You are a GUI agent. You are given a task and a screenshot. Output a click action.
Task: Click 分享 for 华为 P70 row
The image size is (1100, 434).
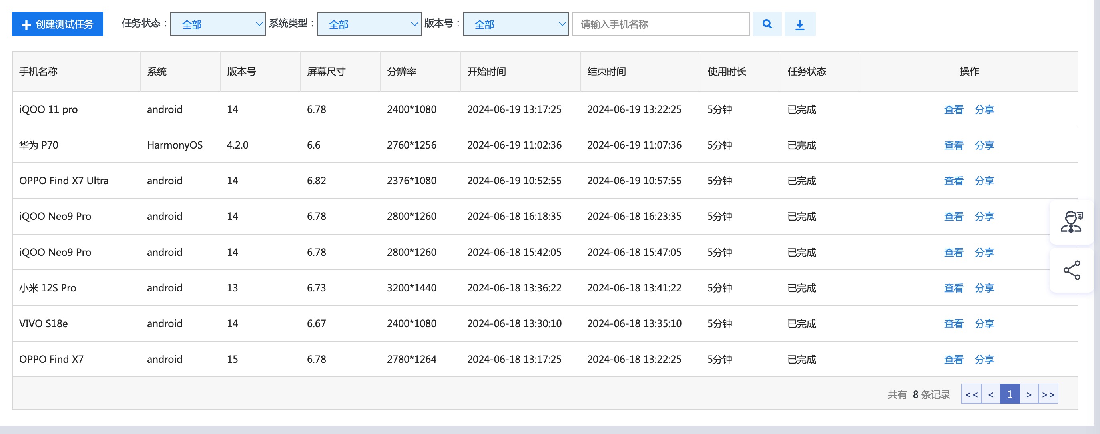(x=984, y=145)
